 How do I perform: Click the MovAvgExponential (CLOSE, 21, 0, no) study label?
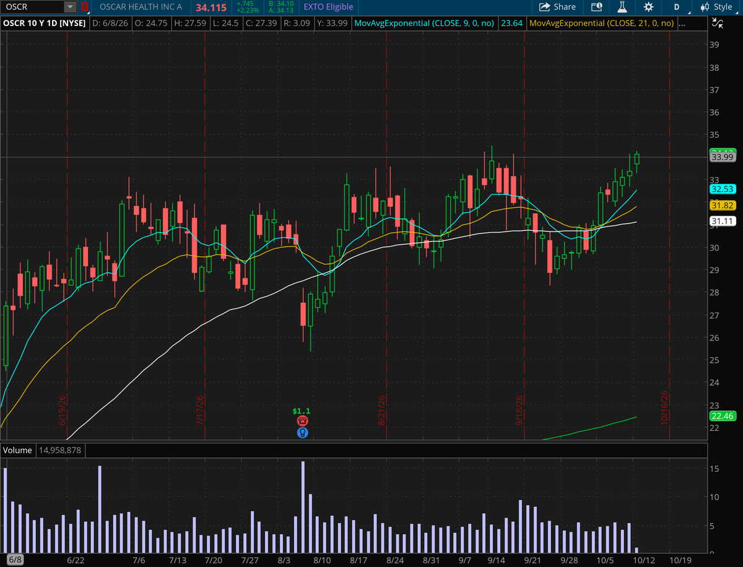point(602,24)
